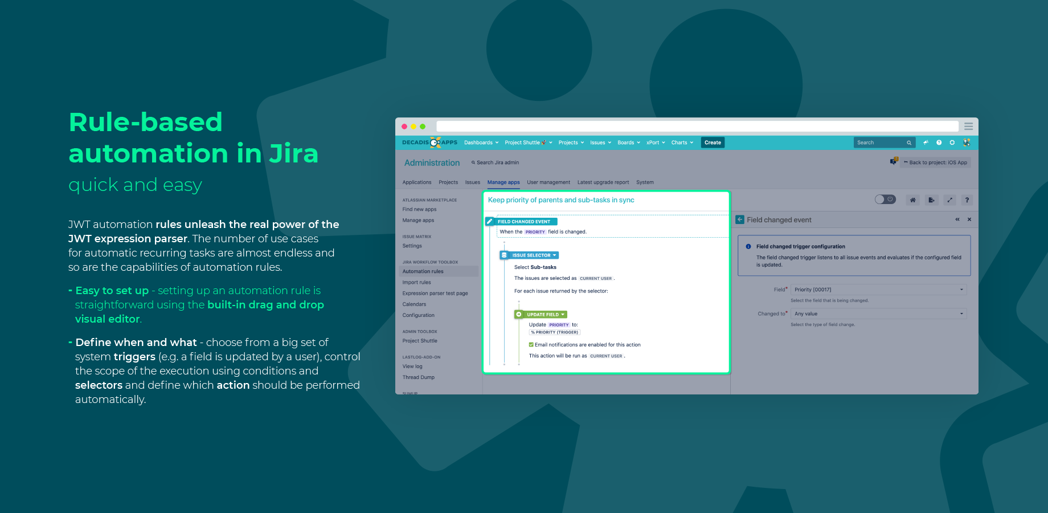
Task: Open the Changed to dropdown showing Any value
Action: 879,313
